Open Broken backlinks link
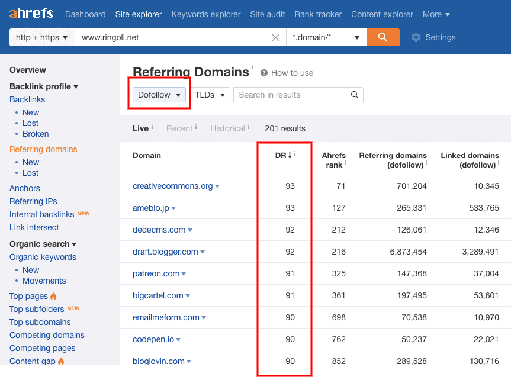This screenshot has width=511, height=383. pos(36,134)
